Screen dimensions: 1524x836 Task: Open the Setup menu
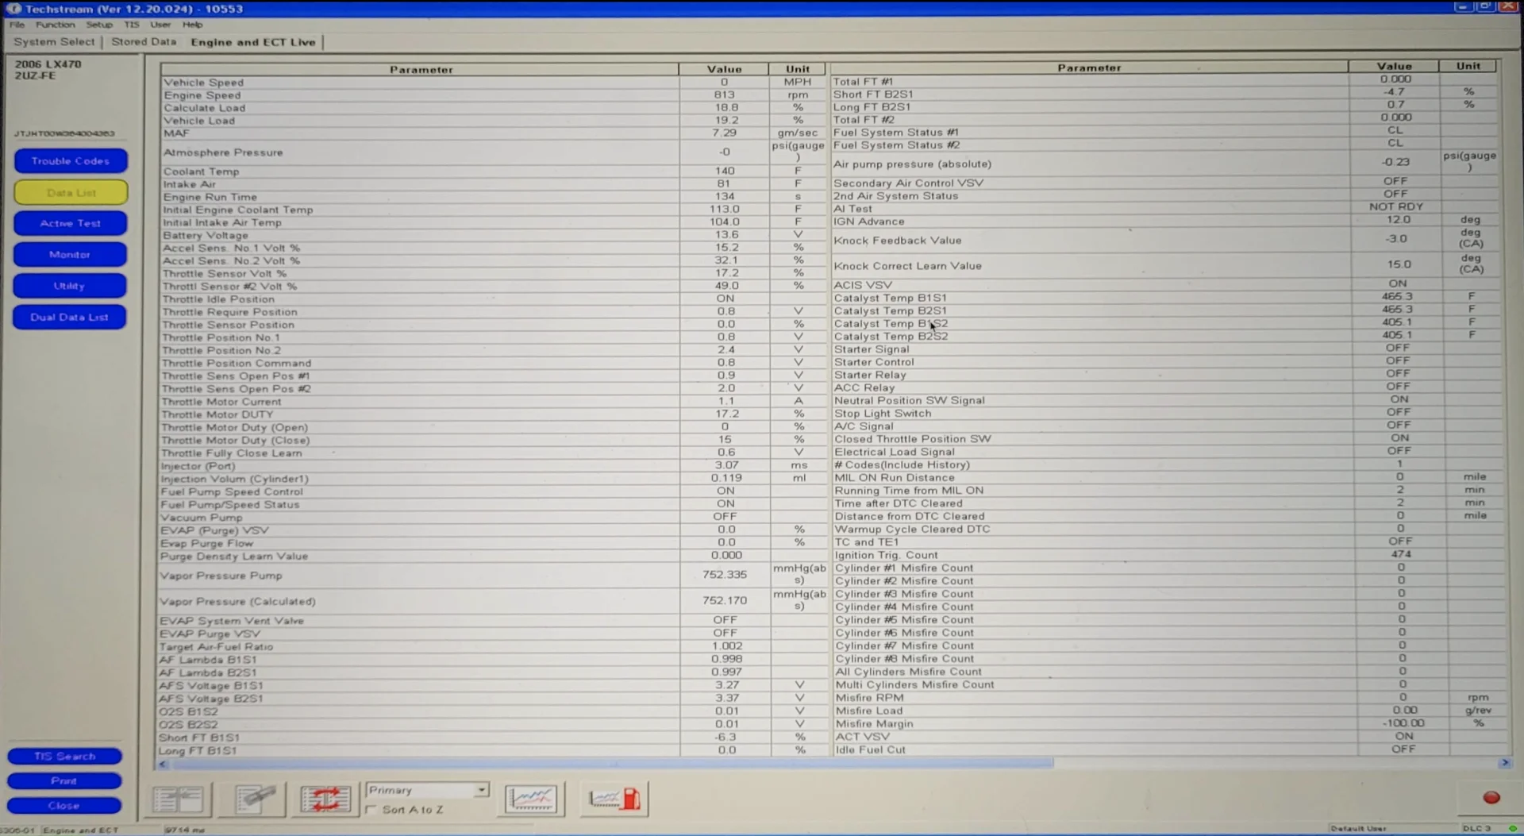point(99,25)
